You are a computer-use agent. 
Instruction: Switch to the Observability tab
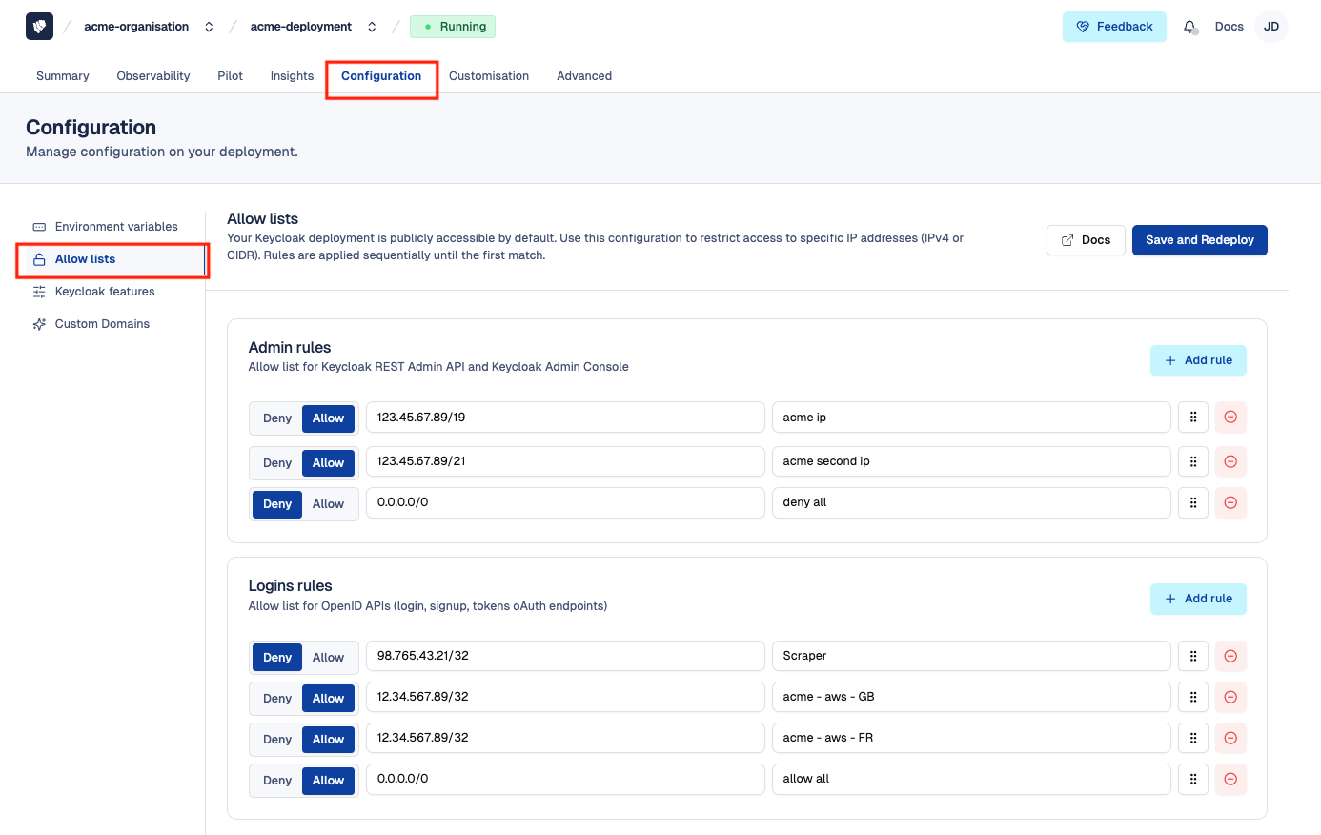[152, 76]
